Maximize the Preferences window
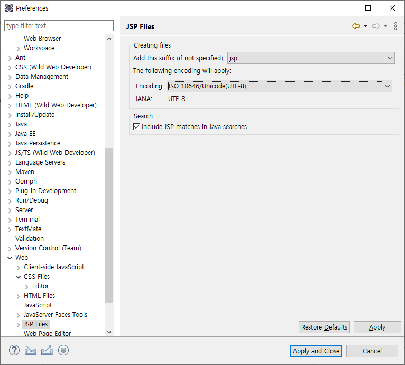This screenshot has width=405, height=365. 368,8
